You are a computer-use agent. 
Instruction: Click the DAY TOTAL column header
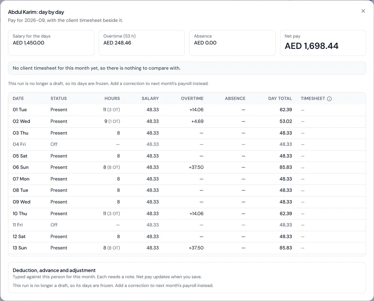coord(280,99)
